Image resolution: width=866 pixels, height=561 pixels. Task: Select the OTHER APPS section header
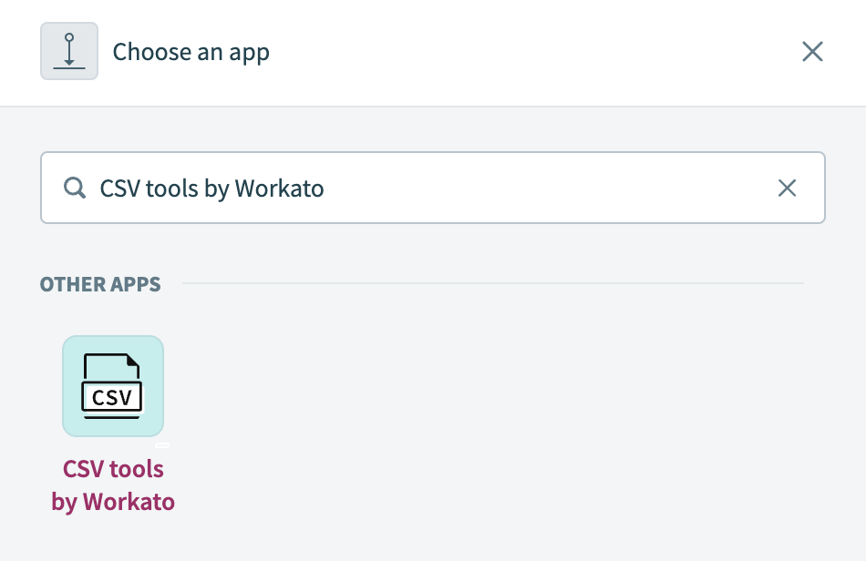[100, 284]
